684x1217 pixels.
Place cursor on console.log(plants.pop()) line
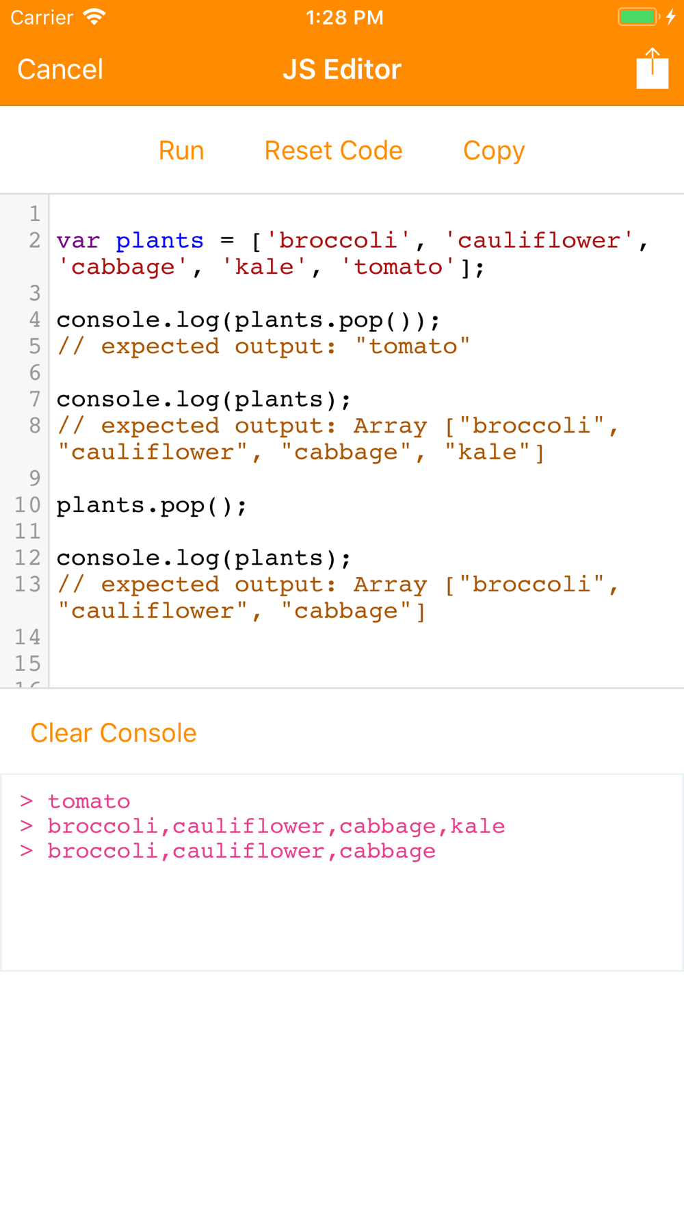click(x=248, y=320)
